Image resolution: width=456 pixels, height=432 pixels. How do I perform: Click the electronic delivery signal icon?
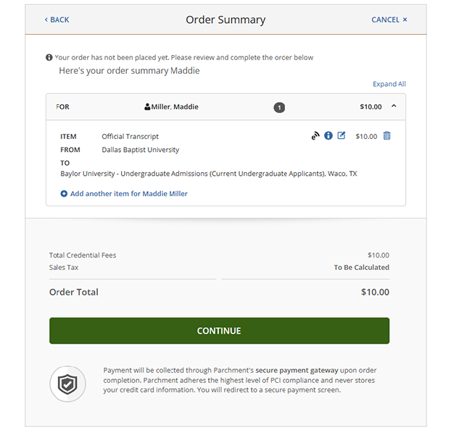pos(315,136)
